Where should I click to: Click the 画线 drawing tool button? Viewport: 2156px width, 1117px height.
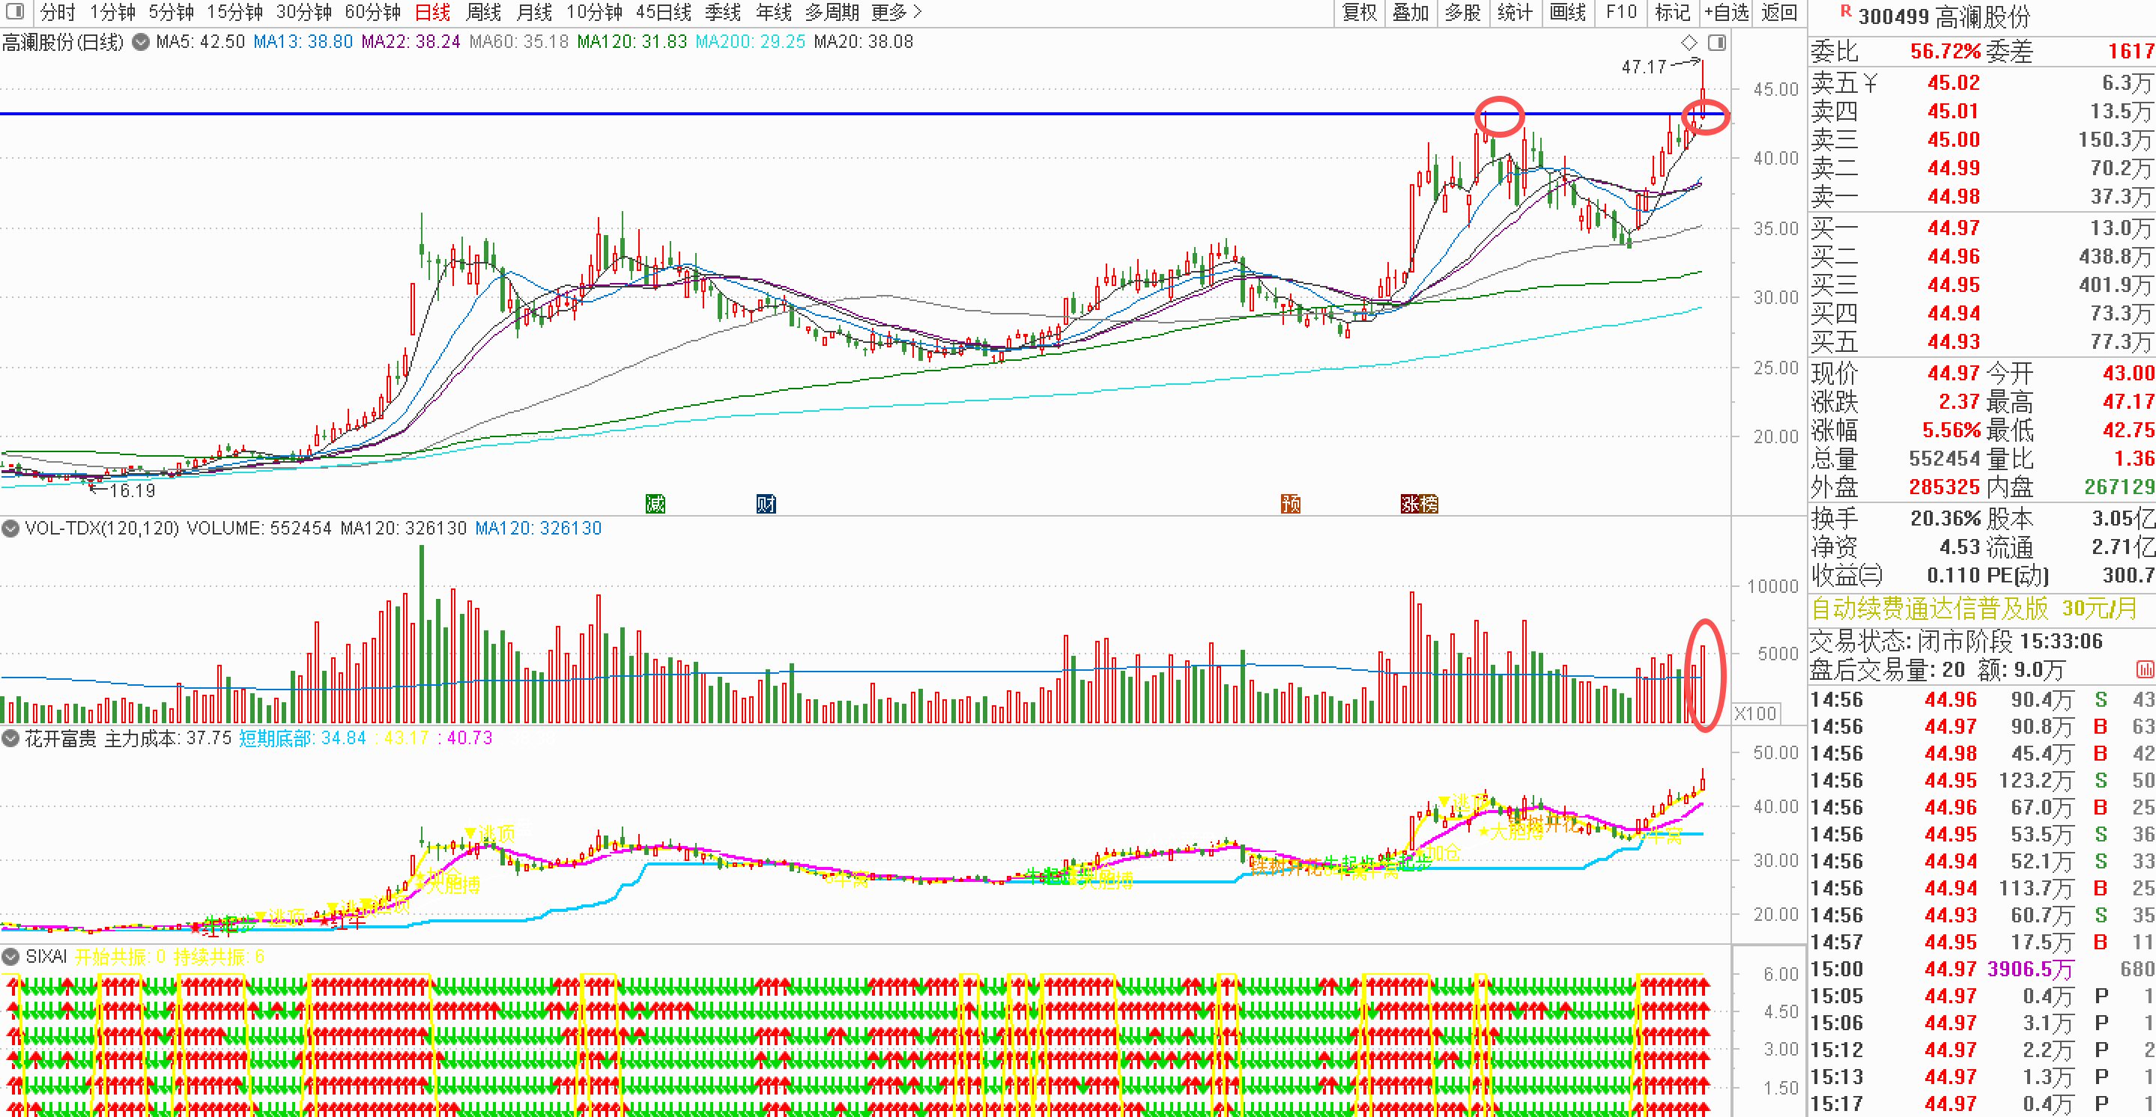pyautogui.click(x=1568, y=13)
